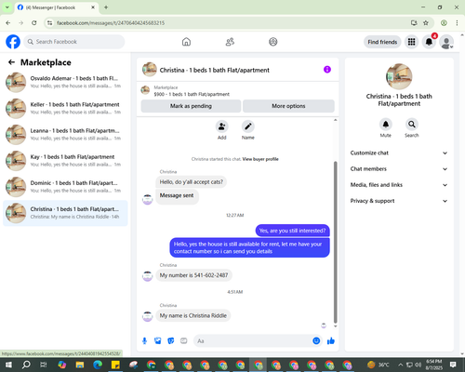Open a new browser tab
Image resolution: width=465 pixels, height=372 pixels.
point(106,7)
